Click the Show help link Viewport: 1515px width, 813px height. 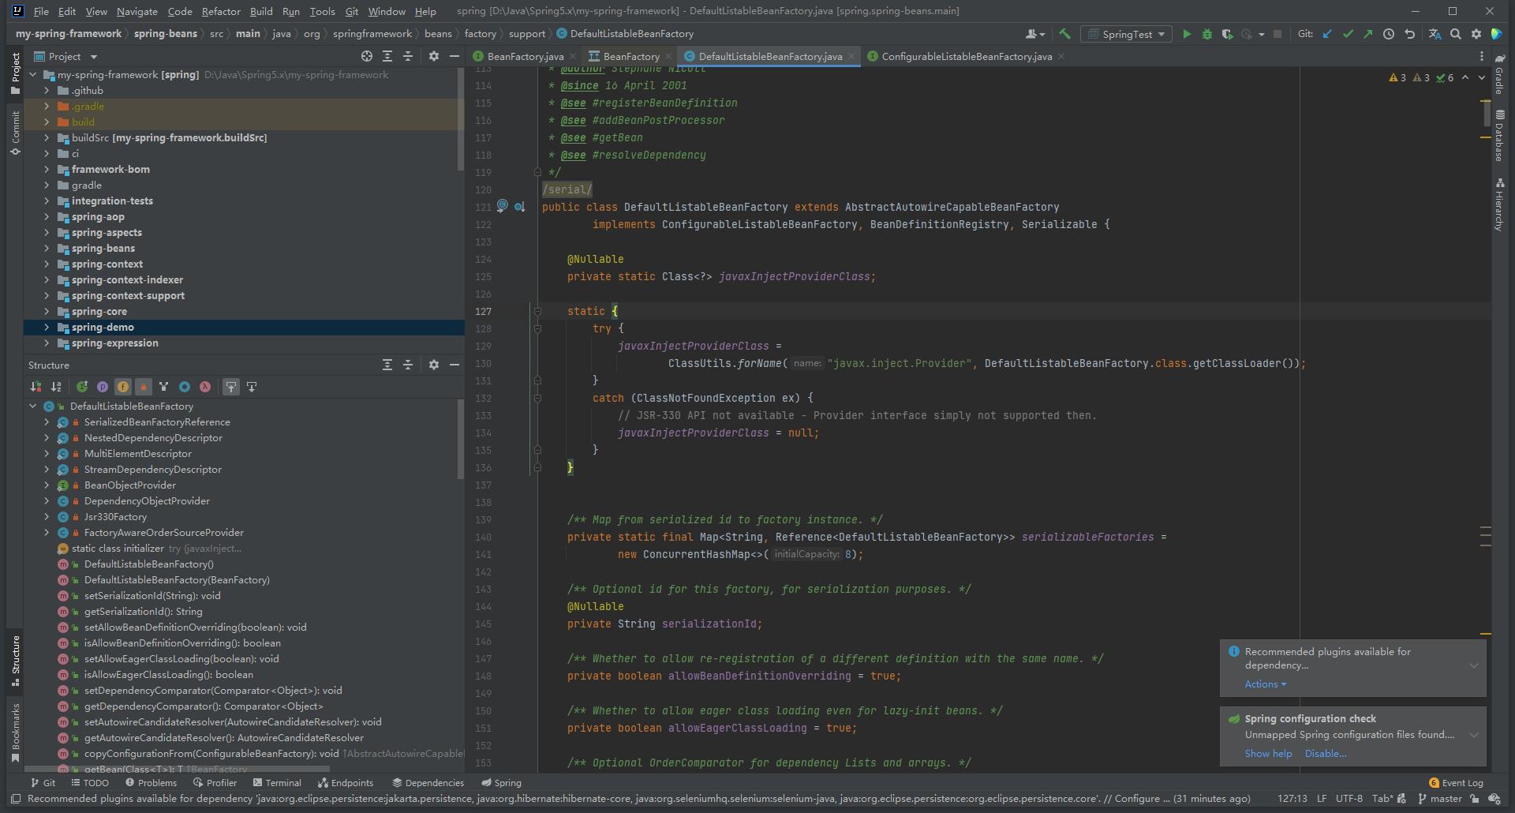coord(1268,754)
